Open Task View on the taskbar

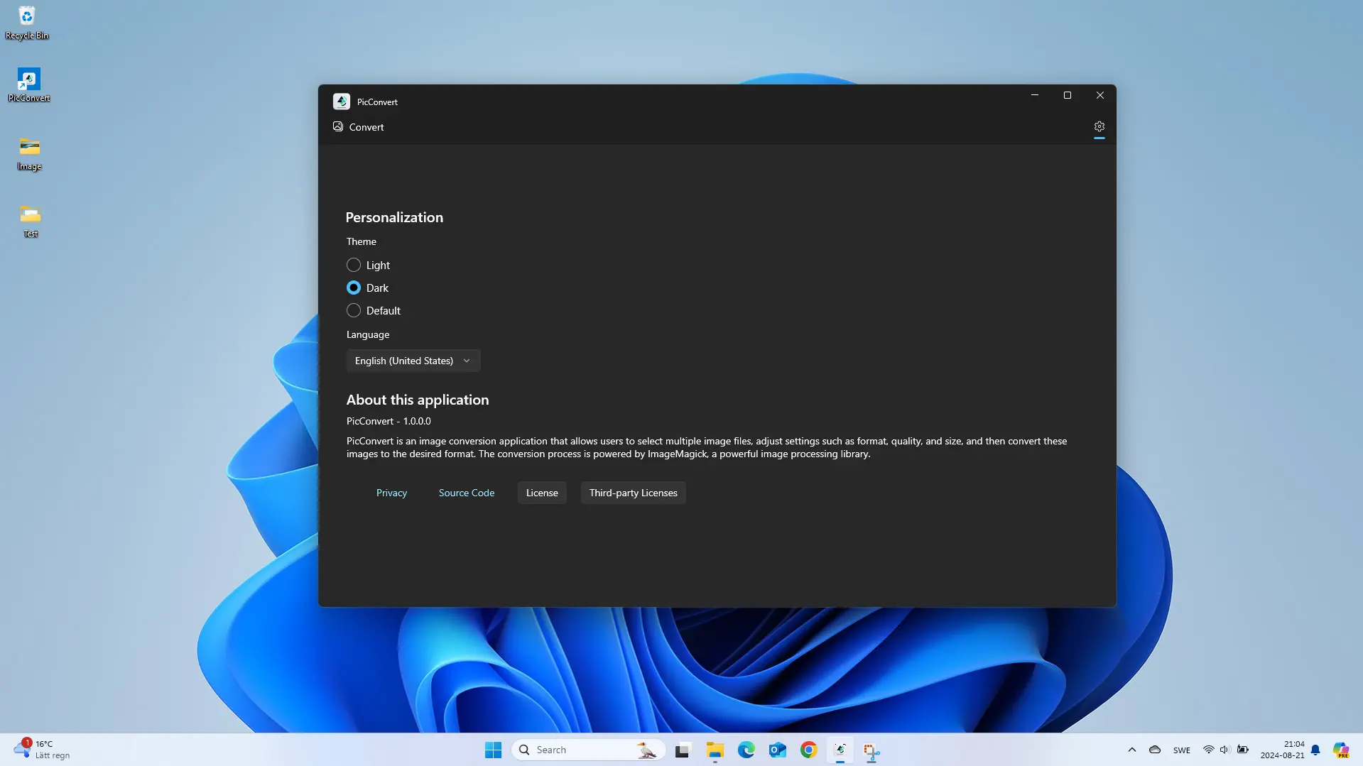(x=683, y=750)
